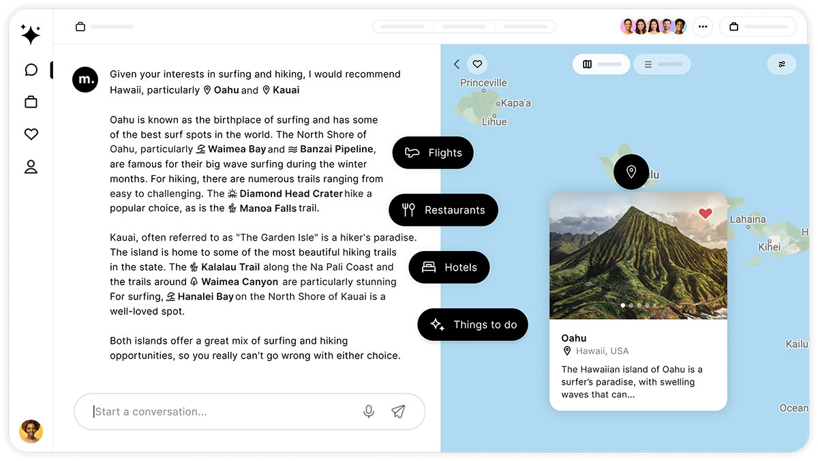Toggle the heart filter at top of the map
Viewport: 818px width, 461px height.
pos(477,63)
